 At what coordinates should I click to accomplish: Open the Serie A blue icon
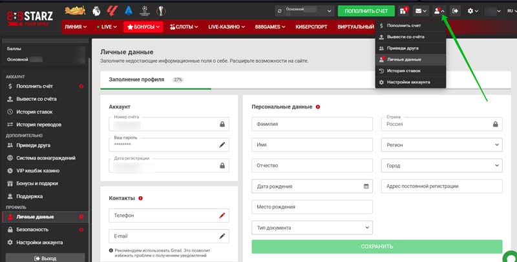point(129,11)
